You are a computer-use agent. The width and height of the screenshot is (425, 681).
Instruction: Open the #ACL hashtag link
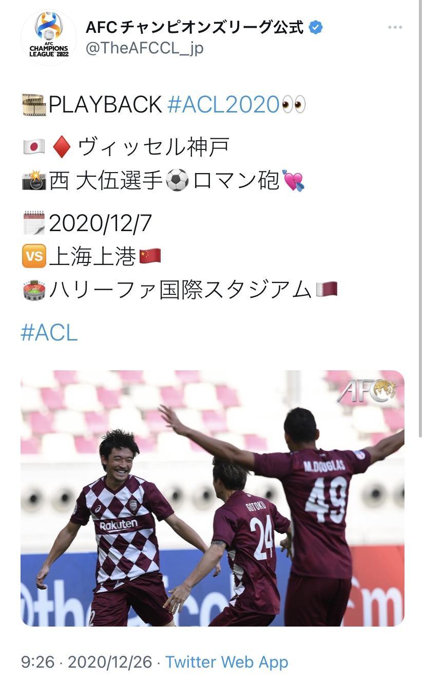click(49, 333)
